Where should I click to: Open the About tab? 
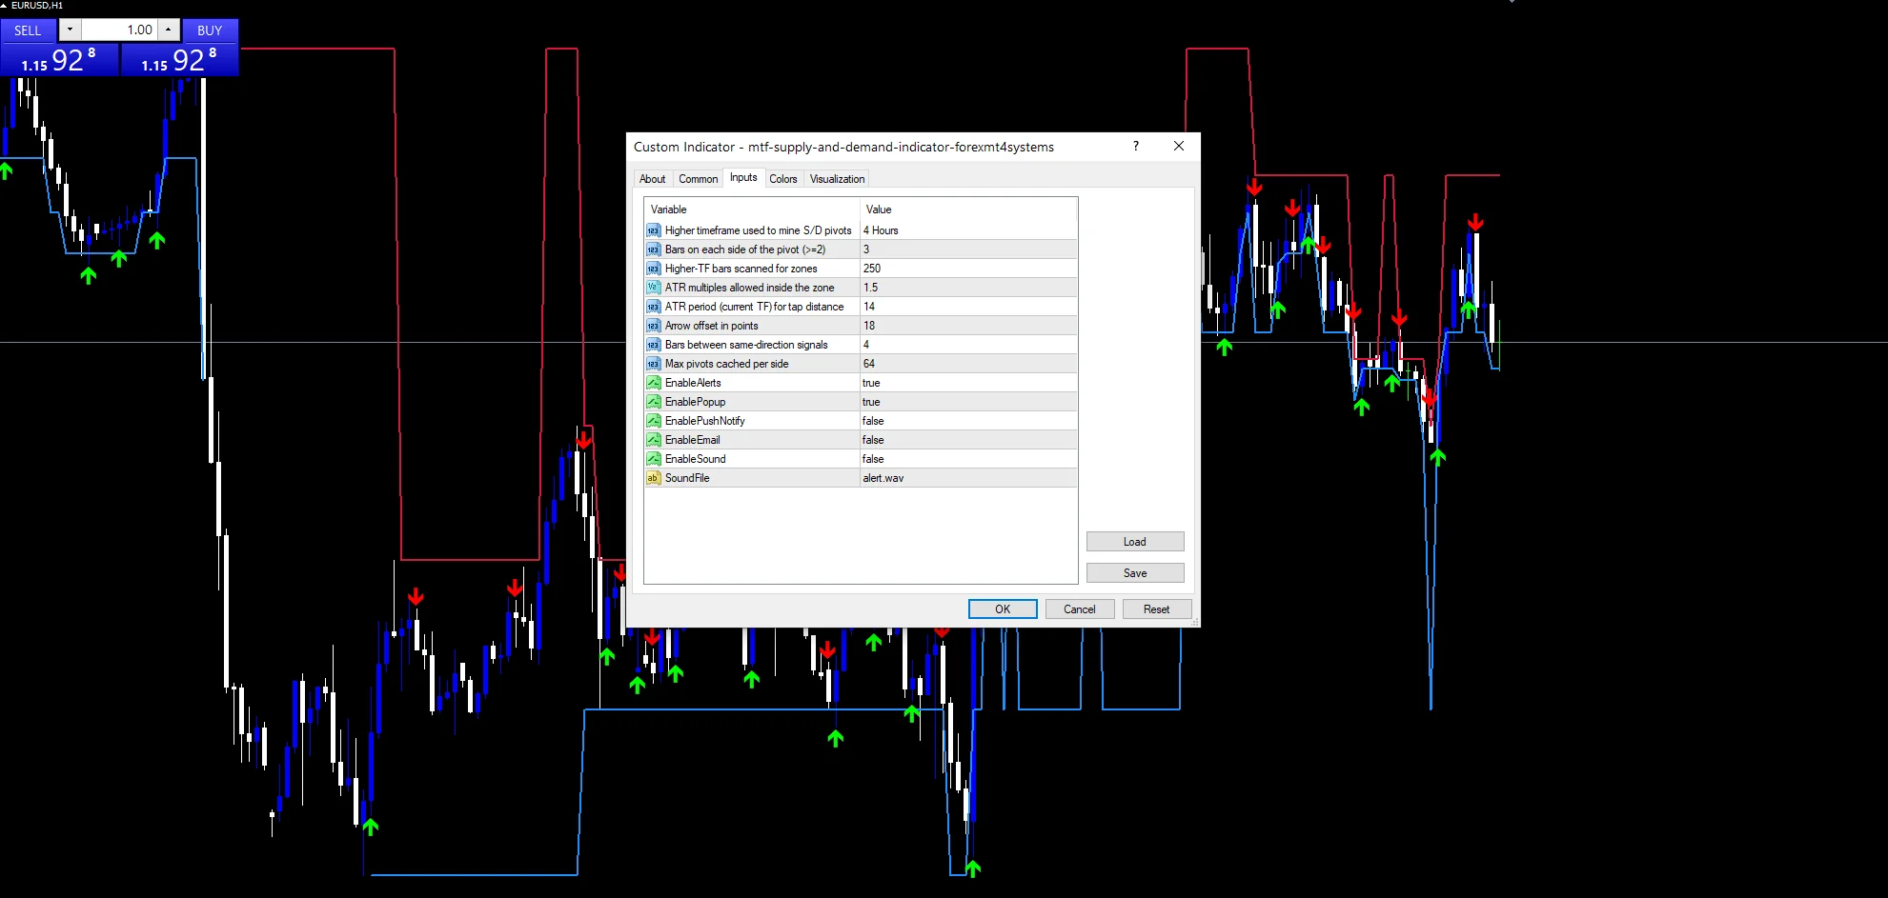[653, 179]
